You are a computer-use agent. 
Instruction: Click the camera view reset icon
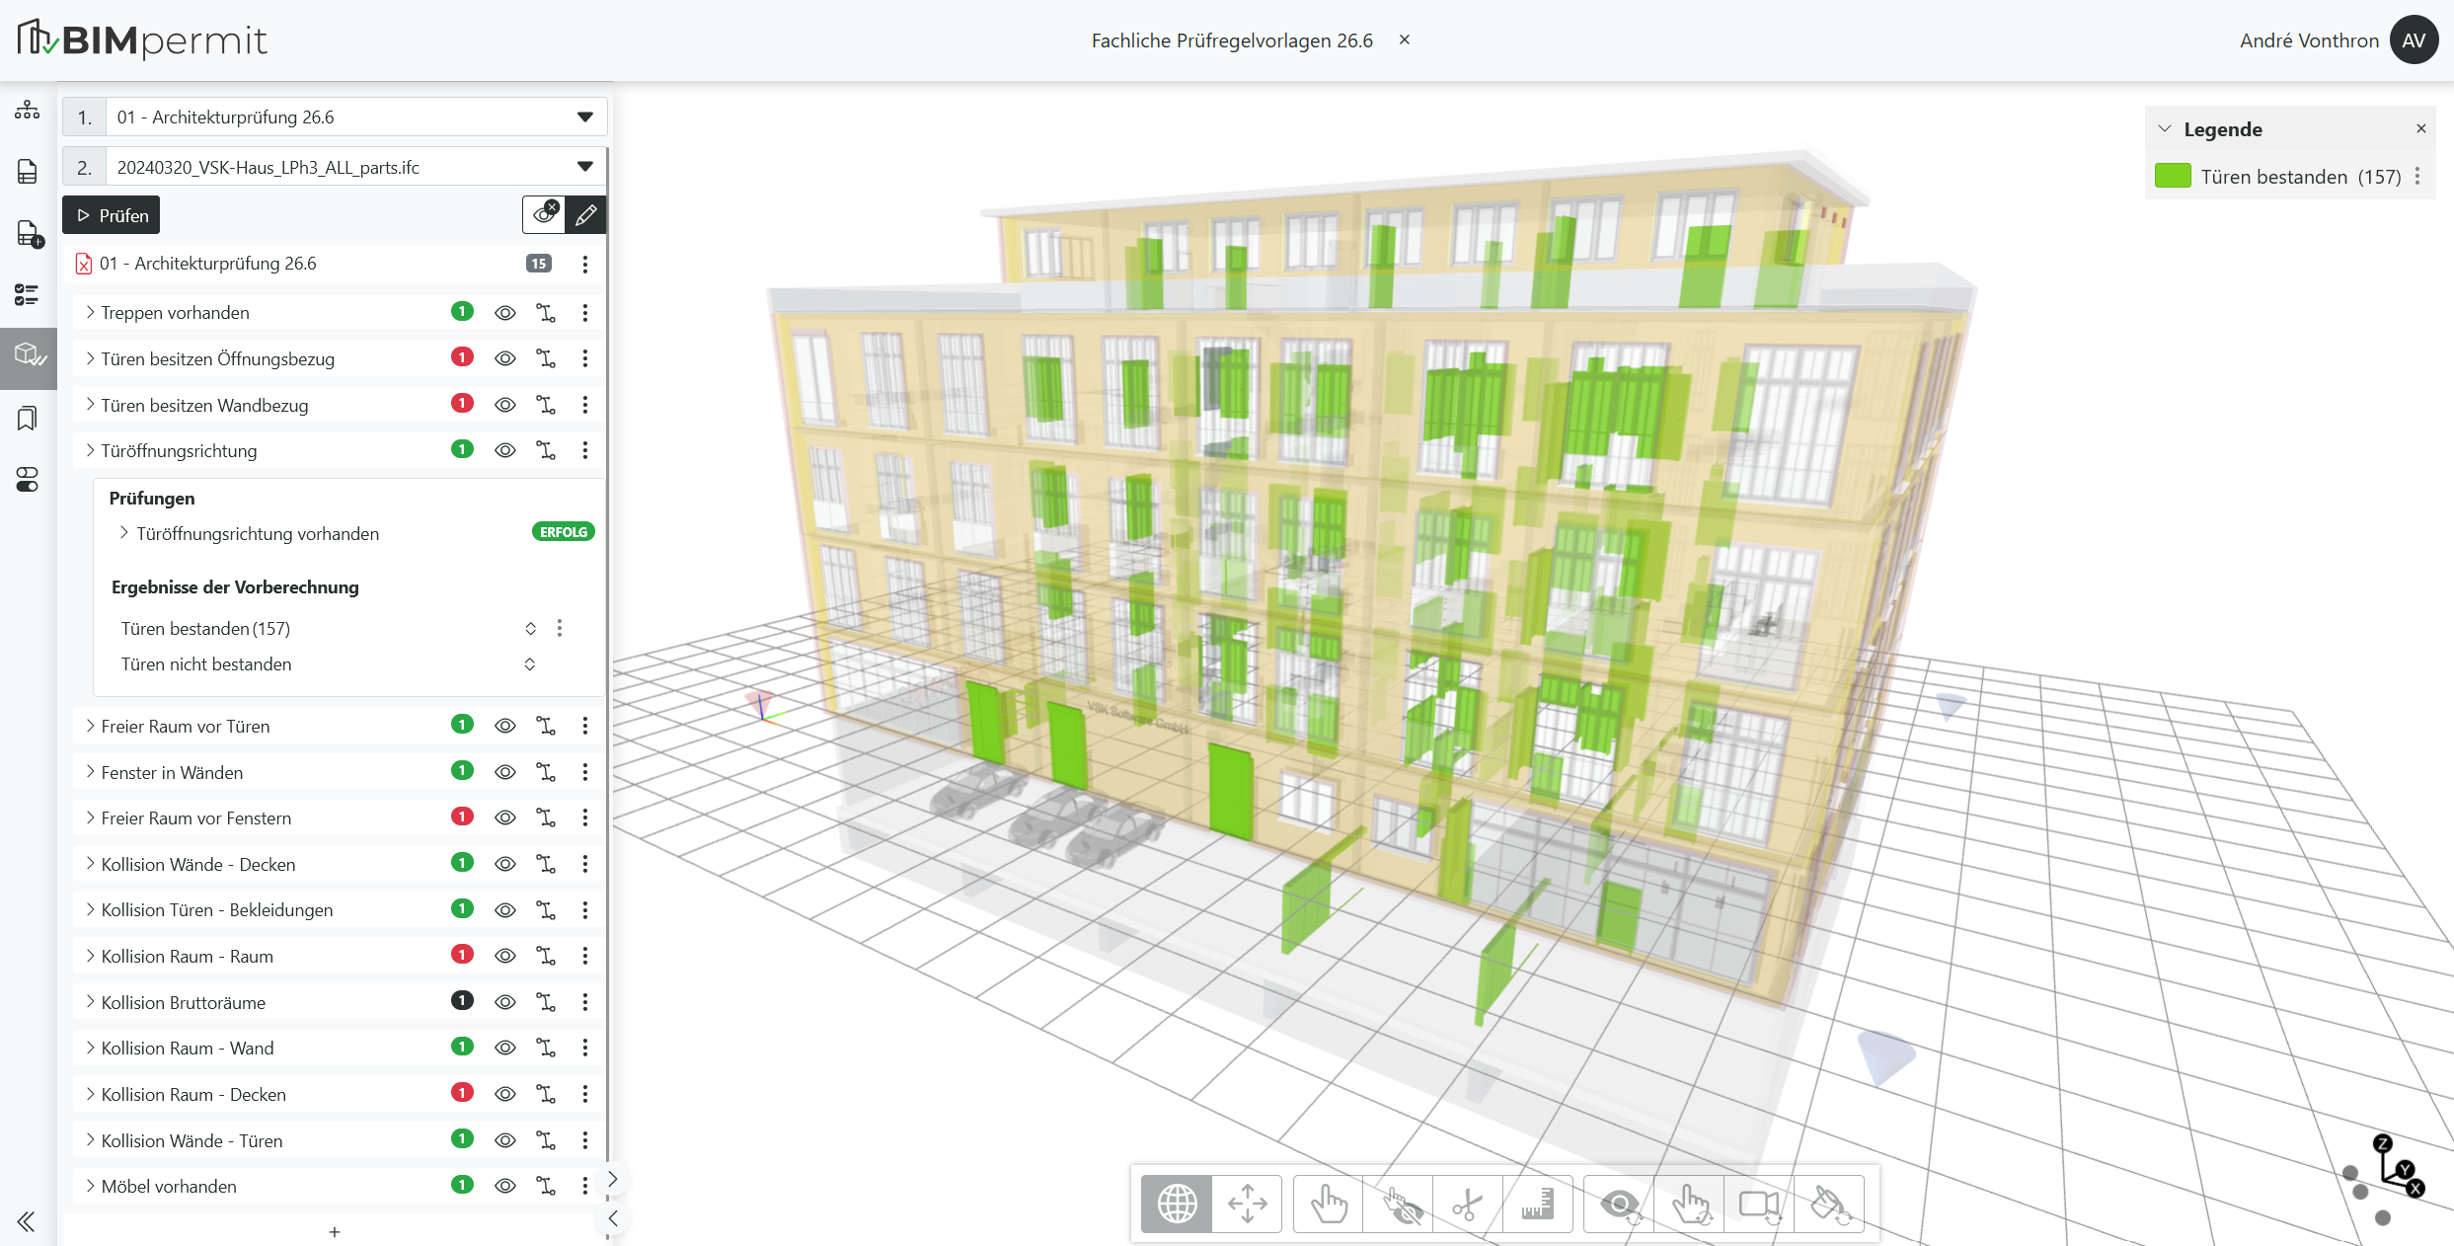1759,1205
